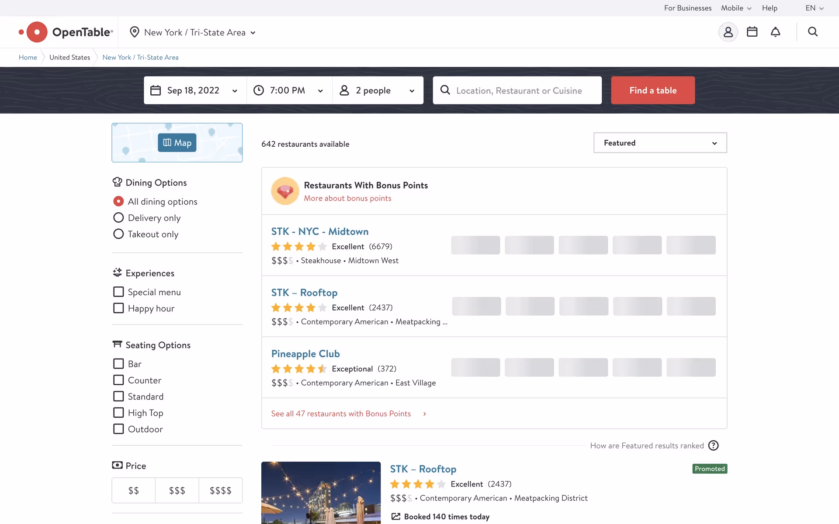Image resolution: width=839 pixels, height=524 pixels.
Task: Open the Featured sort dropdown
Action: (x=660, y=143)
